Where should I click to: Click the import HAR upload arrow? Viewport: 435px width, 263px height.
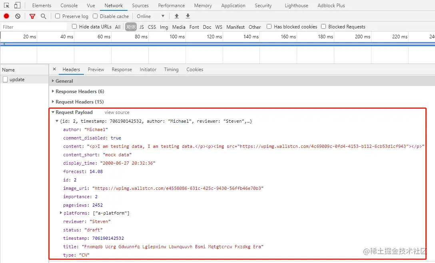pyautogui.click(x=177, y=16)
